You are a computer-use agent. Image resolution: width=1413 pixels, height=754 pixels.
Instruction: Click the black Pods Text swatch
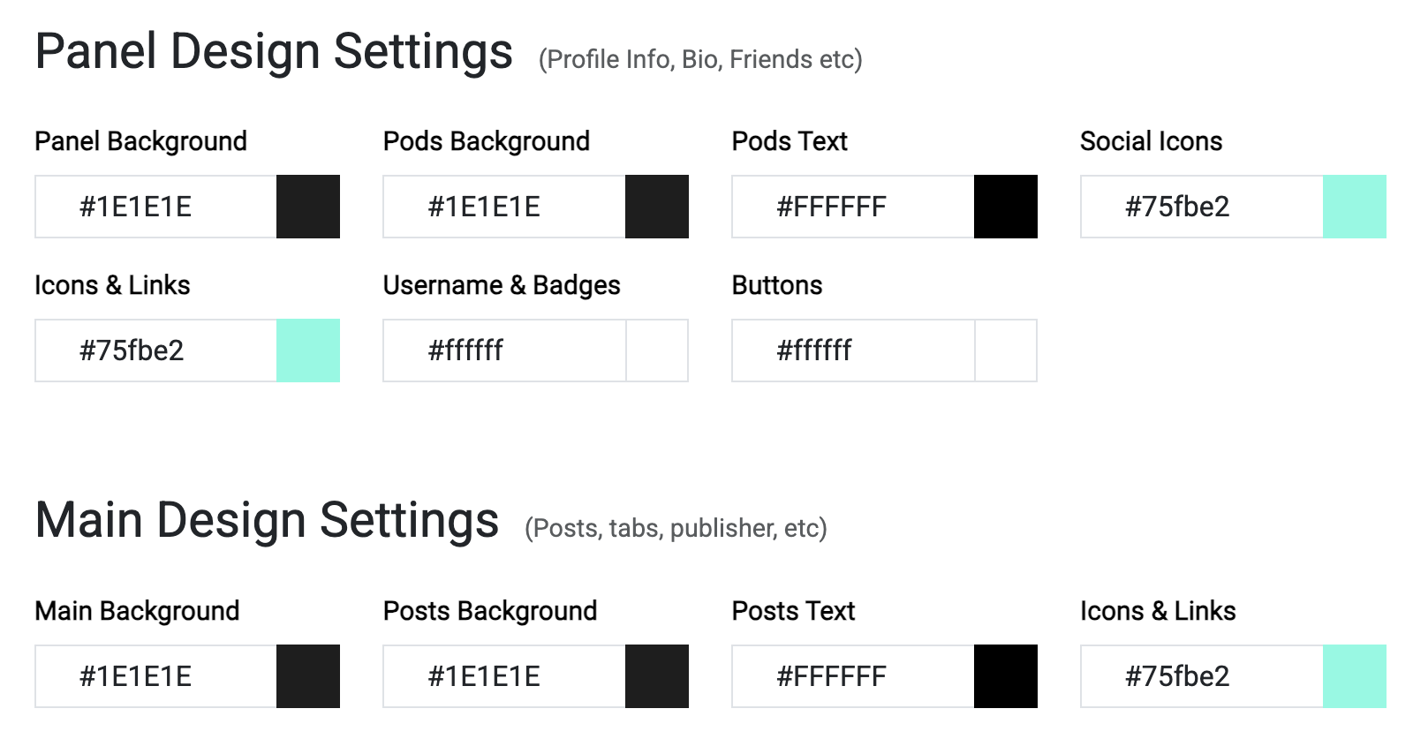1006,207
